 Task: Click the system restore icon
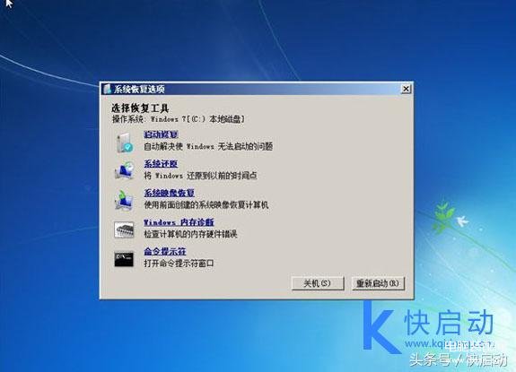[x=125, y=170]
